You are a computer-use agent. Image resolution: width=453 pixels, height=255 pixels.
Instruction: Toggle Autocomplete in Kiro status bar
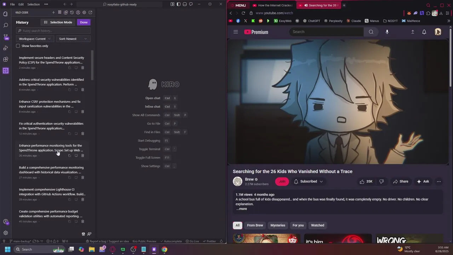point(171,241)
